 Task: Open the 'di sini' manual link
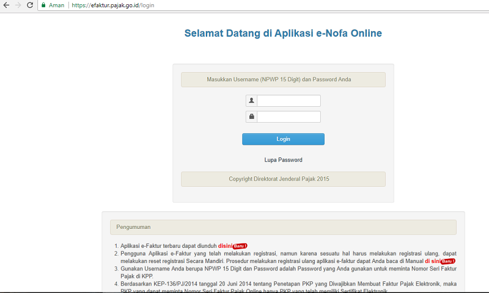[433, 261]
